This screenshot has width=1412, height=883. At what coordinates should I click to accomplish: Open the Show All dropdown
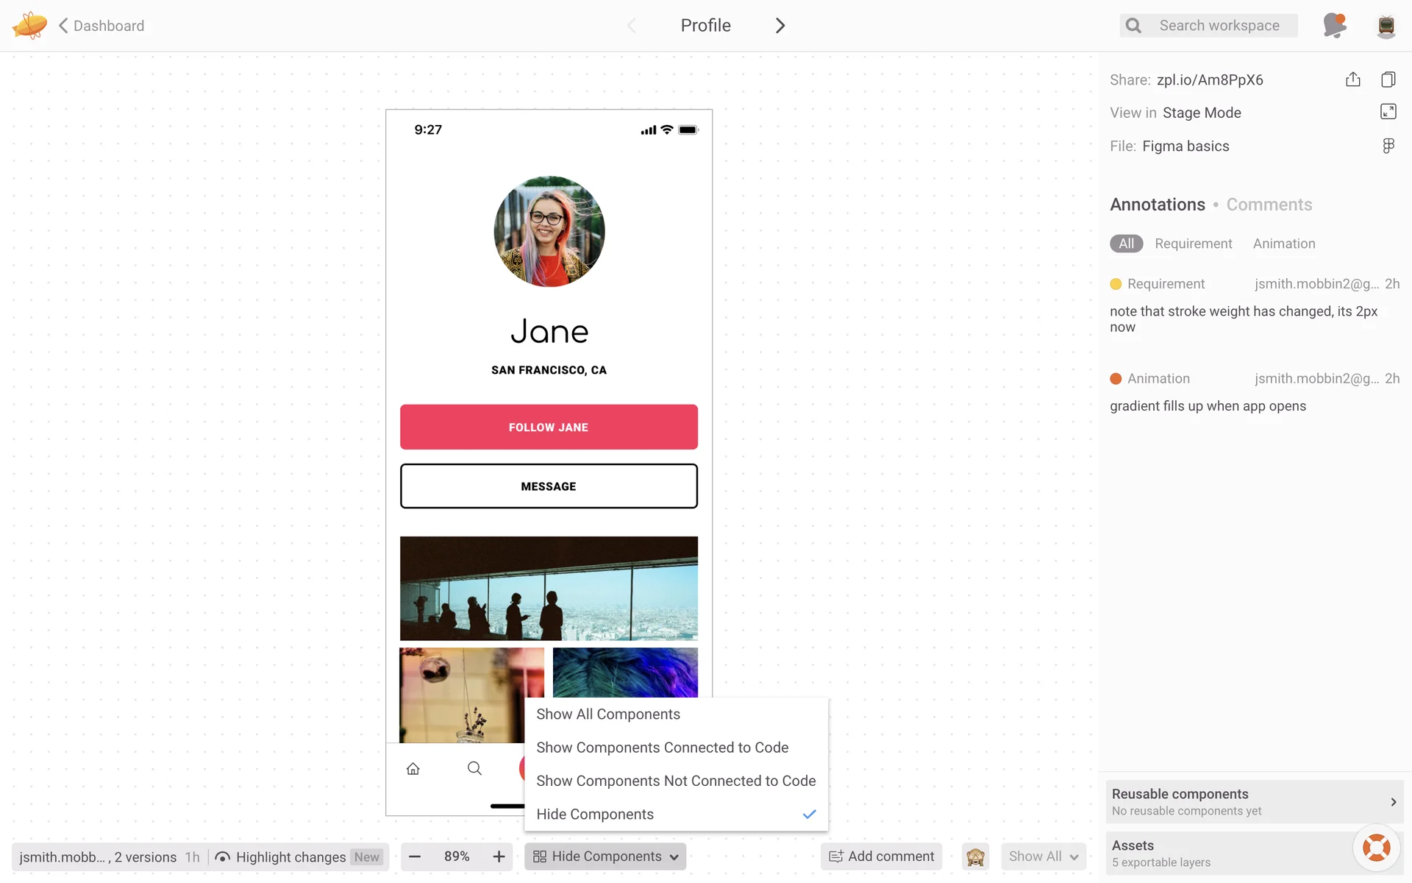1043,857
